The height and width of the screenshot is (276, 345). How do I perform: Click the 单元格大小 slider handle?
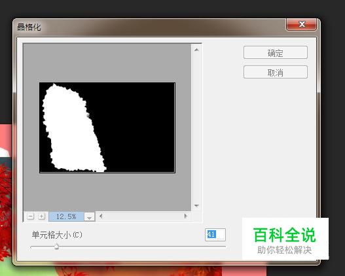tap(56, 247)
